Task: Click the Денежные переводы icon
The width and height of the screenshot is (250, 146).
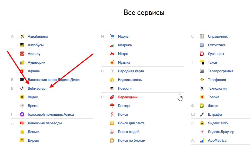Action: tap(22, 123)
